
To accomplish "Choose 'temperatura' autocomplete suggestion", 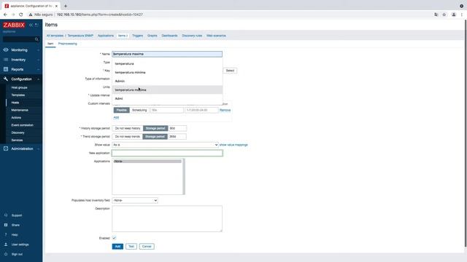I will (x=167, y=64).
